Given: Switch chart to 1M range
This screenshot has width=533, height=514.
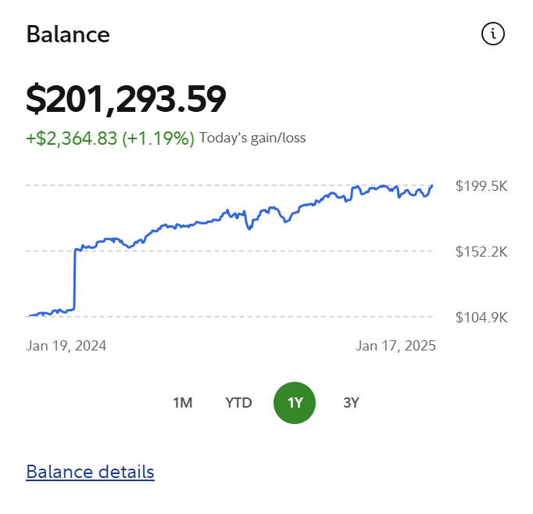Looking at the screenshot, I should [x=182, y=403].
